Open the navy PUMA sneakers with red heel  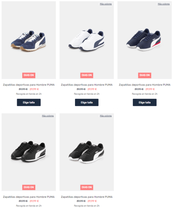coord(145,40)
